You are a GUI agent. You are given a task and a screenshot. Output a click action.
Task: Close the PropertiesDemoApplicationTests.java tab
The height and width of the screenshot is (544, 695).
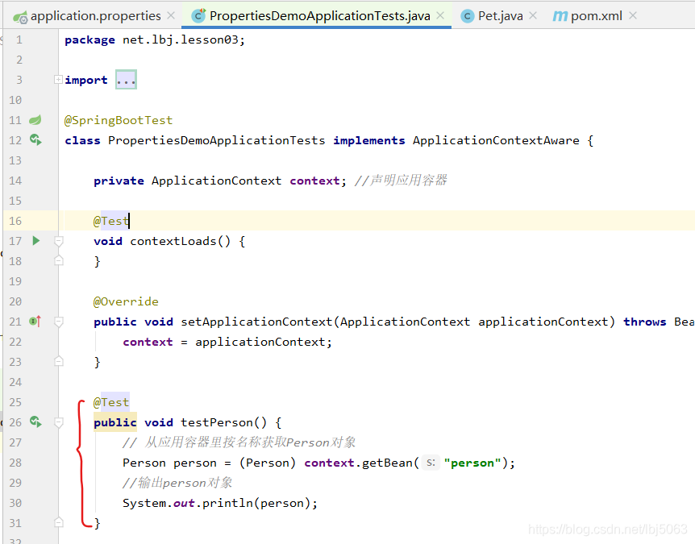440,15
